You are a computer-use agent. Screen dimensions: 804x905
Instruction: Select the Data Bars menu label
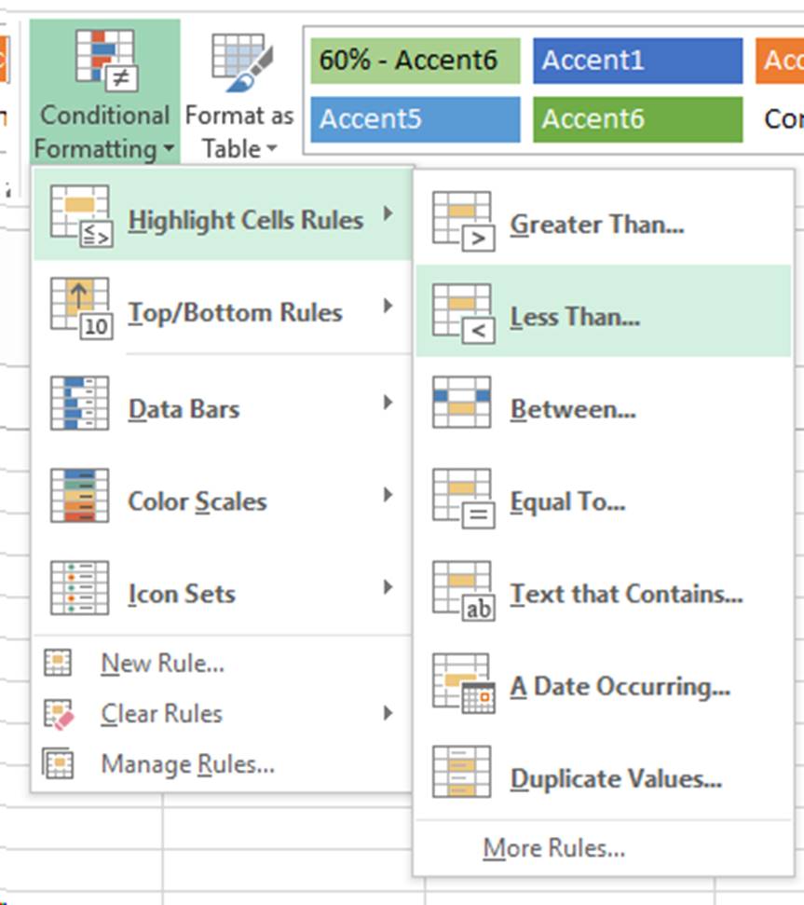[184, 409]
